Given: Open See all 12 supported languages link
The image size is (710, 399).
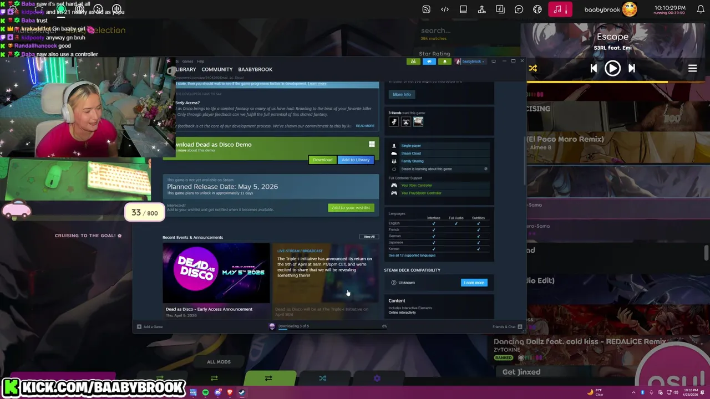Looking at the screenshot, I should tap(412, 255).
